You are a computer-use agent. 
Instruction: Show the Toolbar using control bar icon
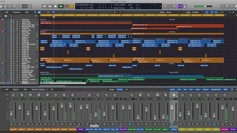click(x=14, y=6)
